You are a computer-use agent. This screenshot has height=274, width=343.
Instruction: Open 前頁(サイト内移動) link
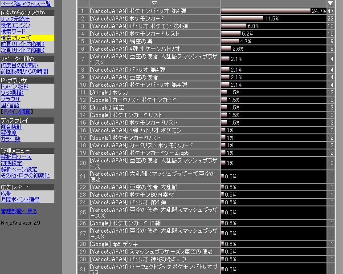(x=23, y=44)
